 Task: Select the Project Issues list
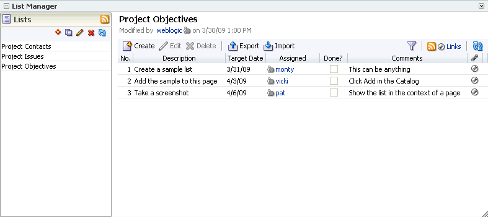22,56
